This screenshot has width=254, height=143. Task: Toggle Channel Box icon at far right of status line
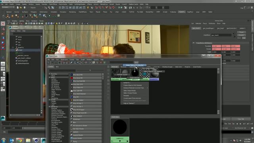(252, 8)
